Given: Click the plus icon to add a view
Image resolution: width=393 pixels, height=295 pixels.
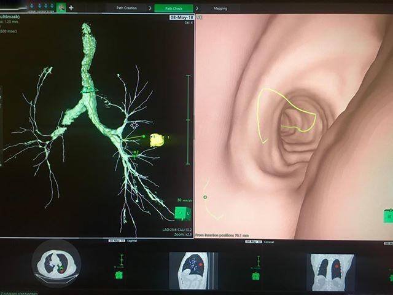Looking at the screenshot, I should [71, 8].
